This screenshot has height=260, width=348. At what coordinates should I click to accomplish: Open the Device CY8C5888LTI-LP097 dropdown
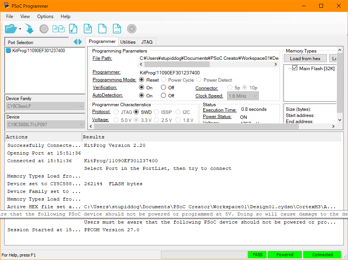[45, 124]
